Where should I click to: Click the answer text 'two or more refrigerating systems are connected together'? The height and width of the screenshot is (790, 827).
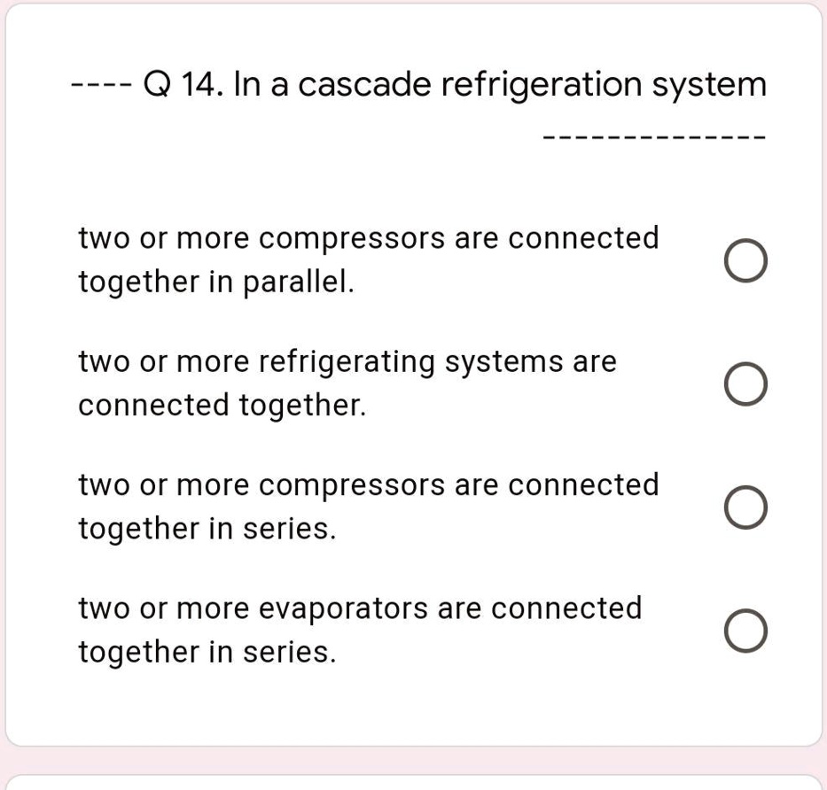click(347, 383)
